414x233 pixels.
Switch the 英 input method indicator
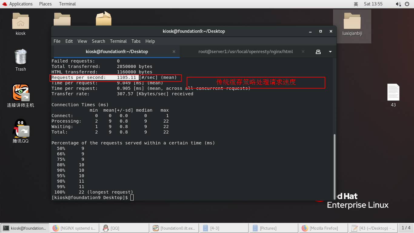coord(356,4)
